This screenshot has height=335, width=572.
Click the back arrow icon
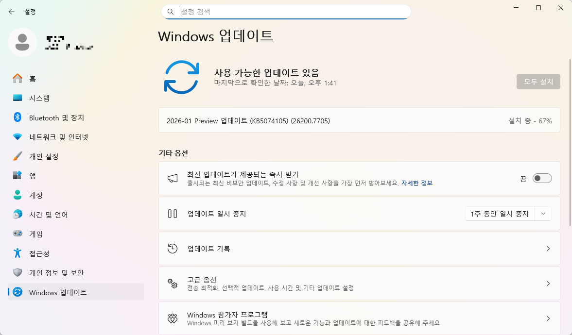click(11, 12)
